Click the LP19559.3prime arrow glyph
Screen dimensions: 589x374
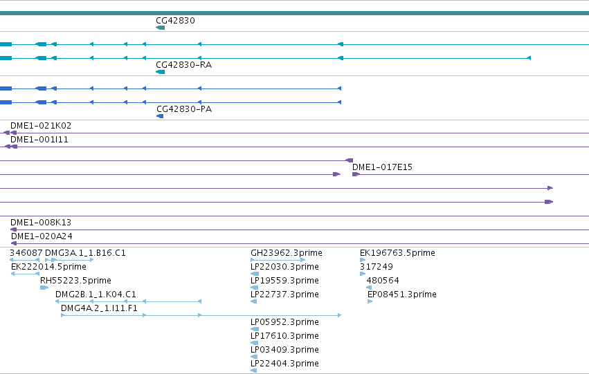click(x=254, y=288)
